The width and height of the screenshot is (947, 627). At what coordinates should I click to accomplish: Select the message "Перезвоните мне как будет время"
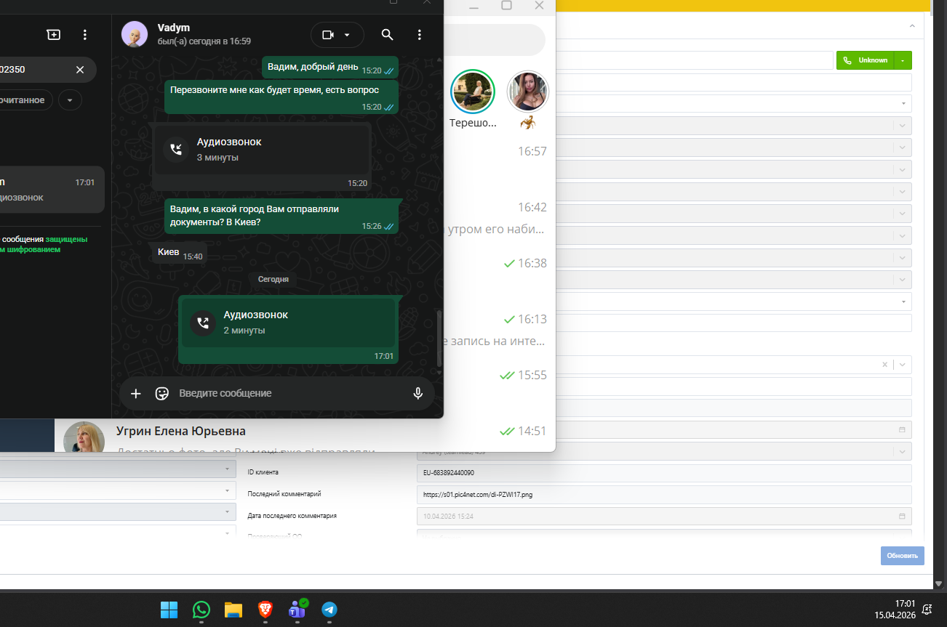click(x=281, y=97)
